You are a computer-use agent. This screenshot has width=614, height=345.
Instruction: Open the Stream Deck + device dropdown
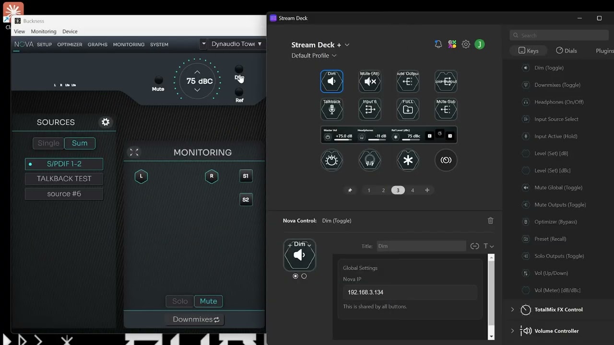coord(320,45)
